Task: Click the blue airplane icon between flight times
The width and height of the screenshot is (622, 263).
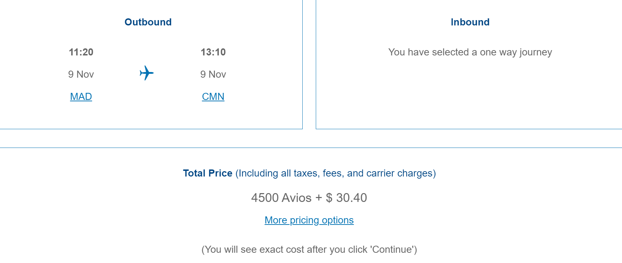Action: [x=147, y=73]
